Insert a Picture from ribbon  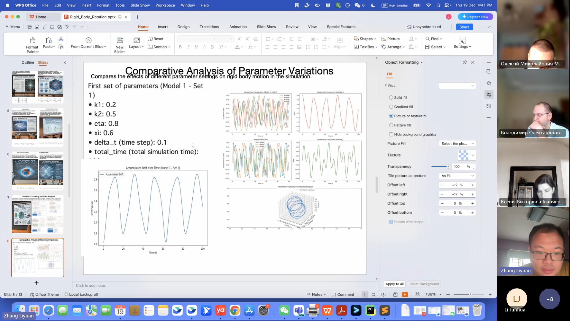pos(391,39)
